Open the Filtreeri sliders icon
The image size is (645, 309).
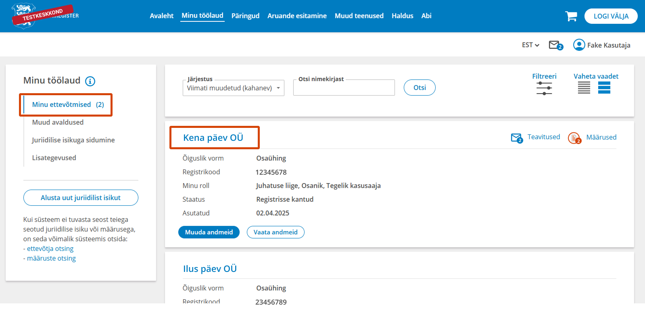click(544, 88)
